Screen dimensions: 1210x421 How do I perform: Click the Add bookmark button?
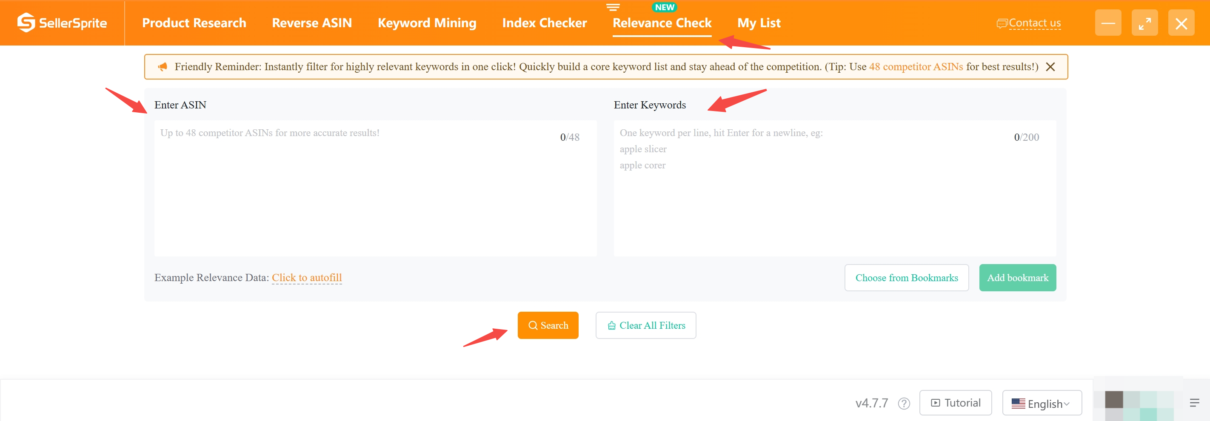(1017, 278)
